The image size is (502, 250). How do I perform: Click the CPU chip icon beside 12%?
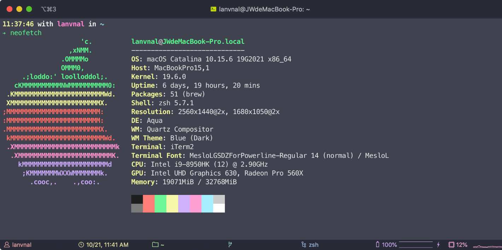451,245
